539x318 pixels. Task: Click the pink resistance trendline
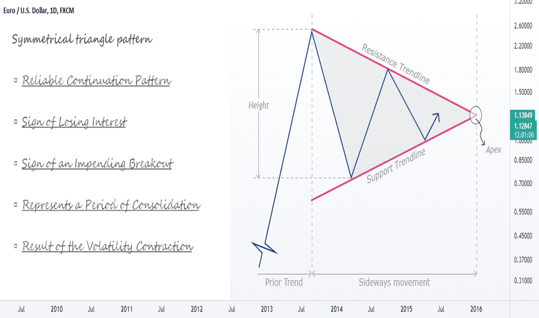tap(392, 72)
